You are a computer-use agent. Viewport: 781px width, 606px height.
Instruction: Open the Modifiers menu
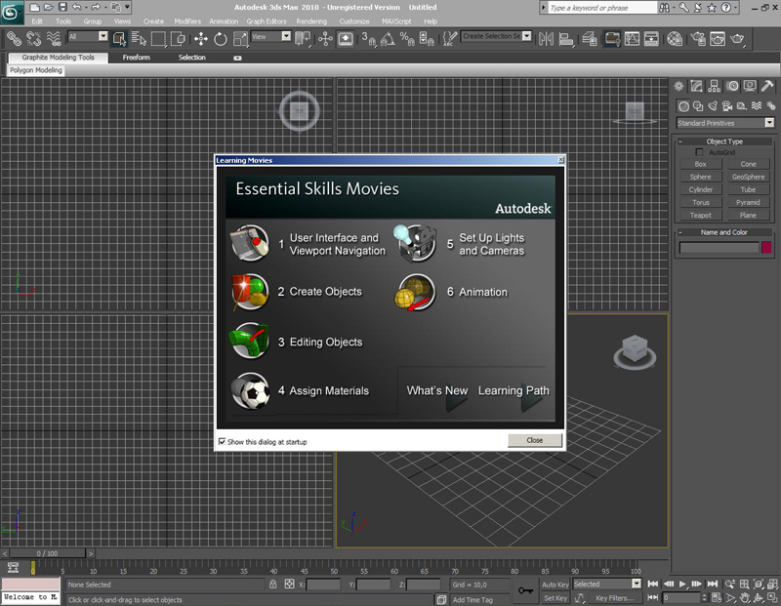tap(187, 21)
